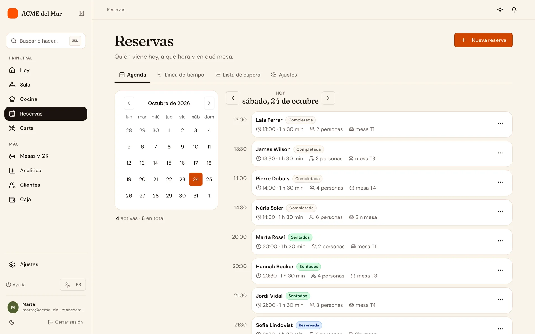Image resolution: width=535 pixels, height=334 pixels.
Task: Select October 17 in calendar
Action: [196, 163]
